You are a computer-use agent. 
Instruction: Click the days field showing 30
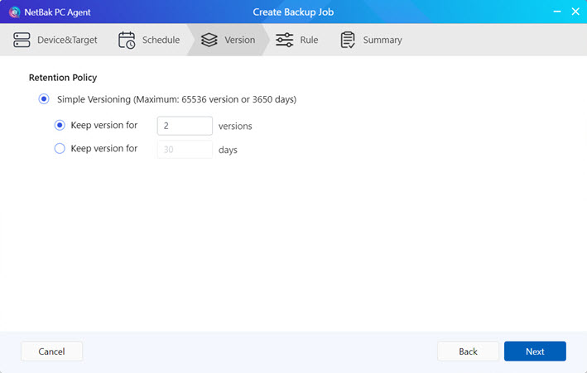coord(185,150)
